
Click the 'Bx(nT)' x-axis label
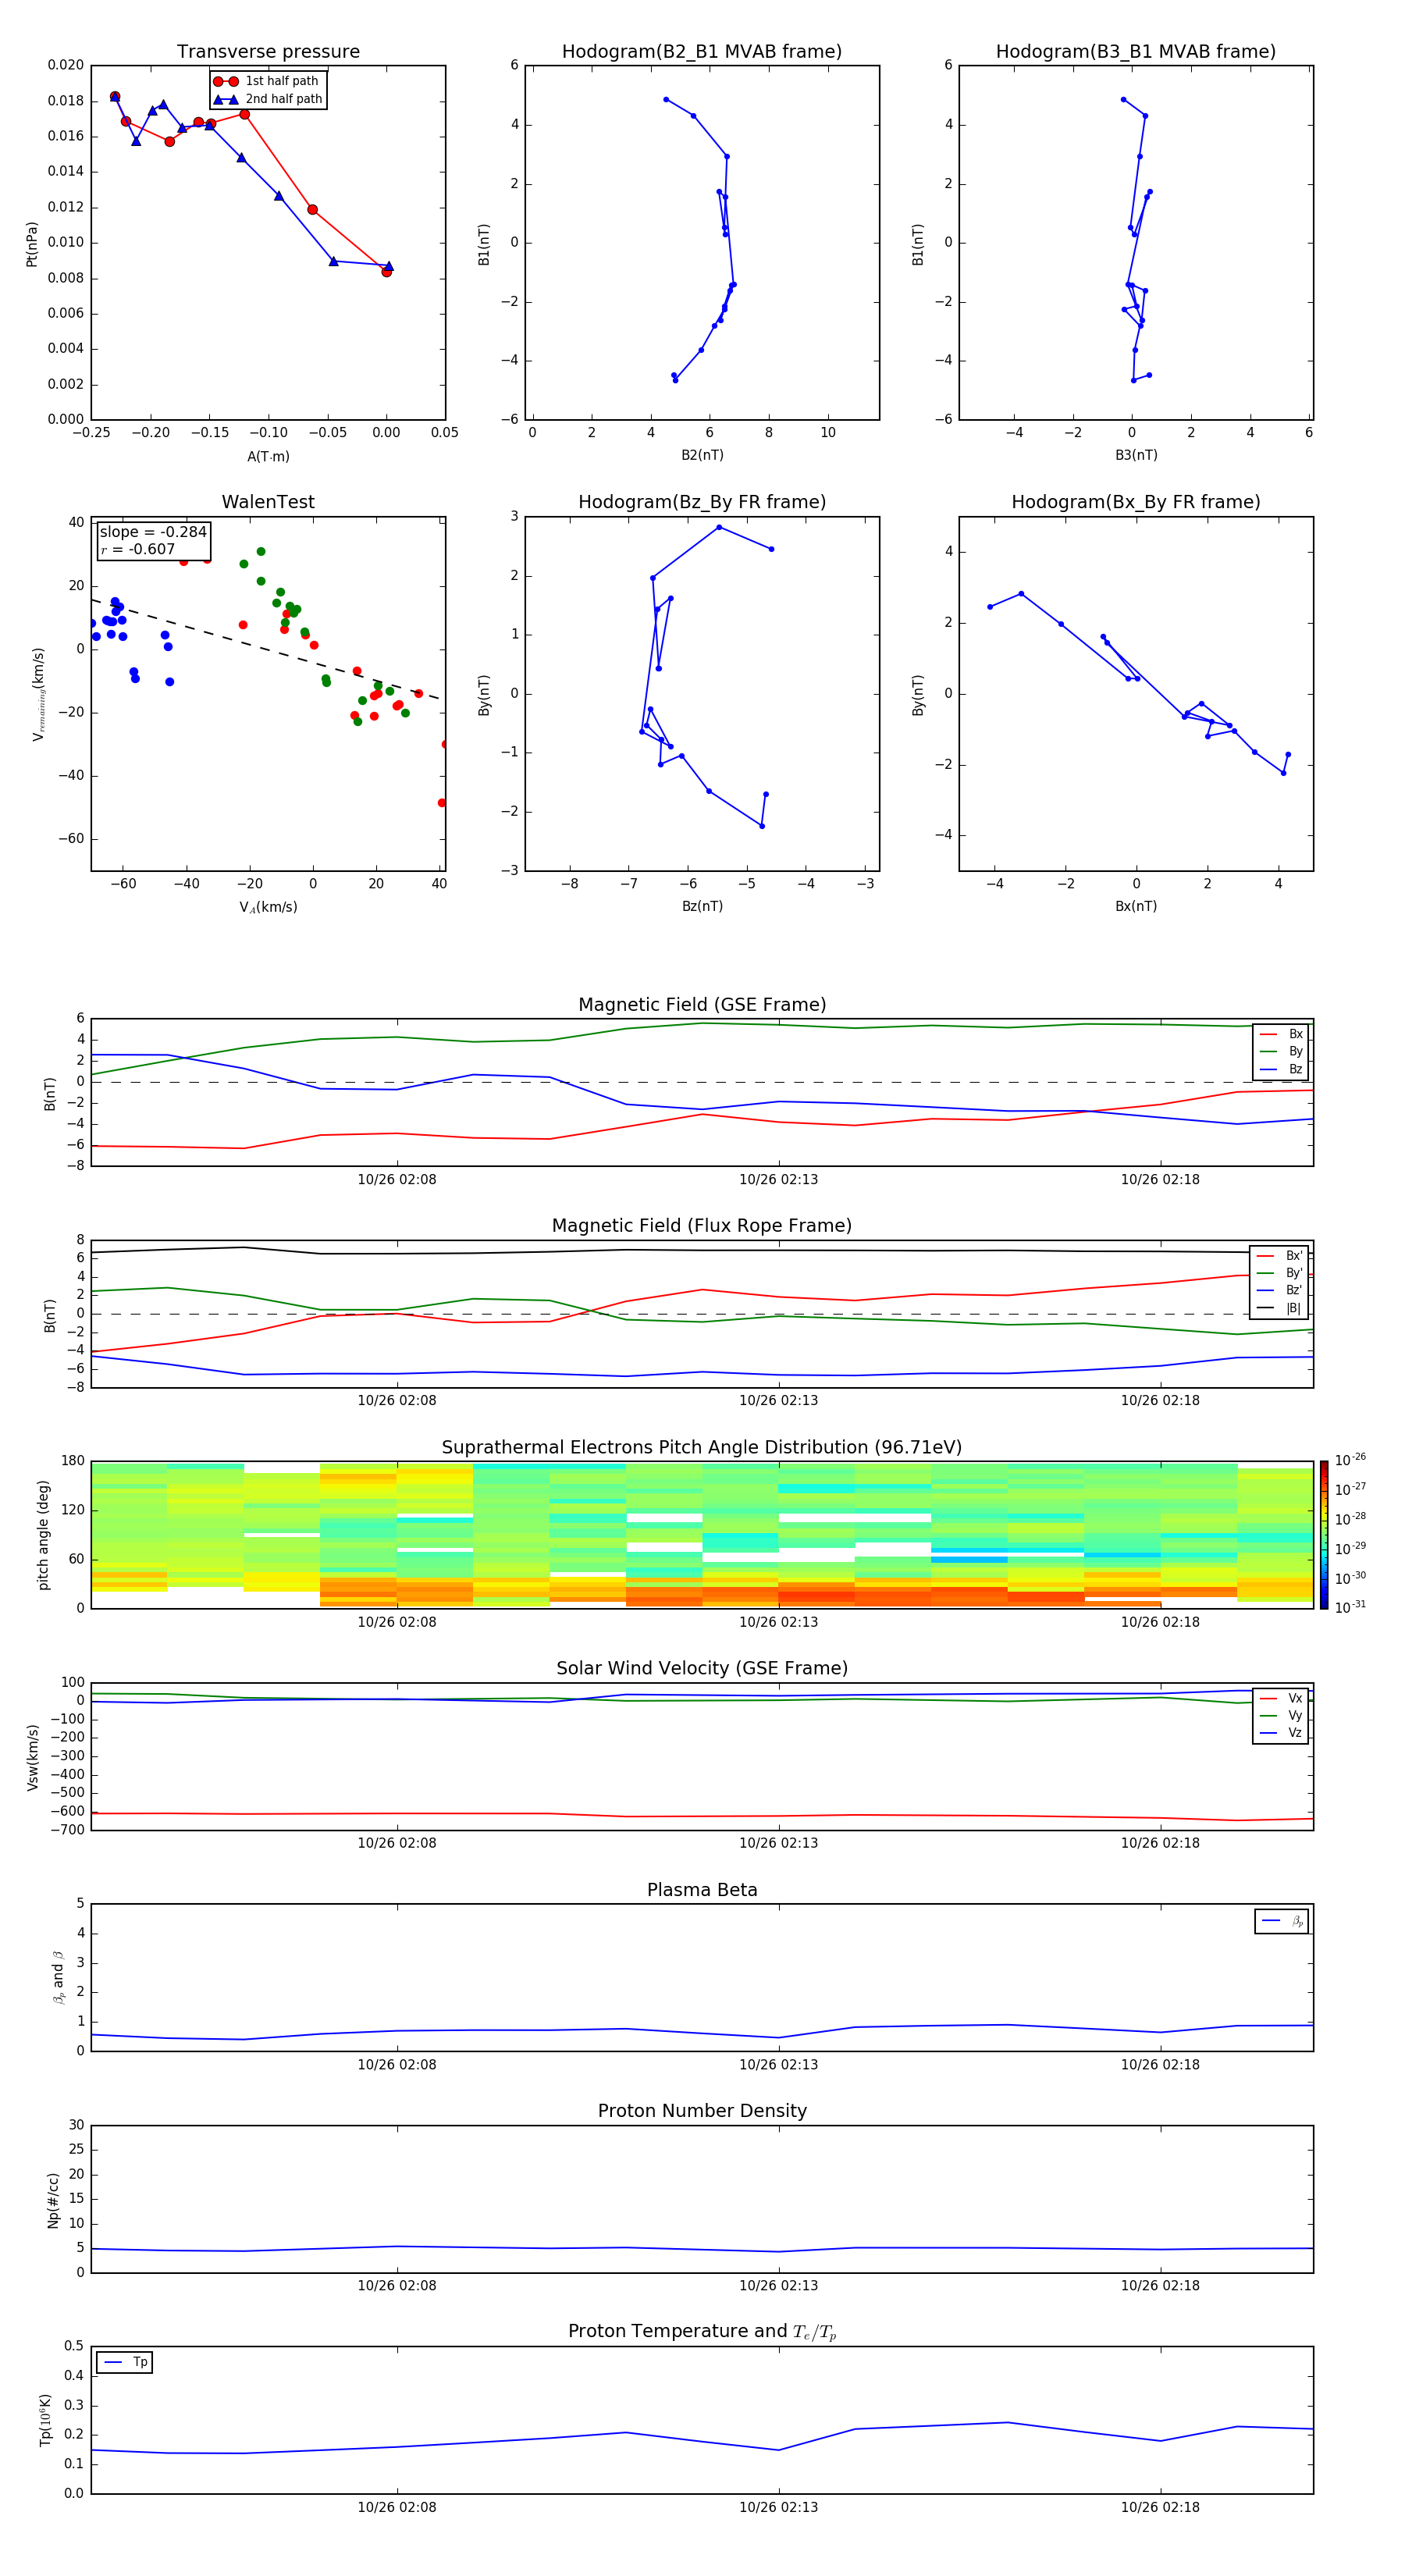coord(1136,906)
